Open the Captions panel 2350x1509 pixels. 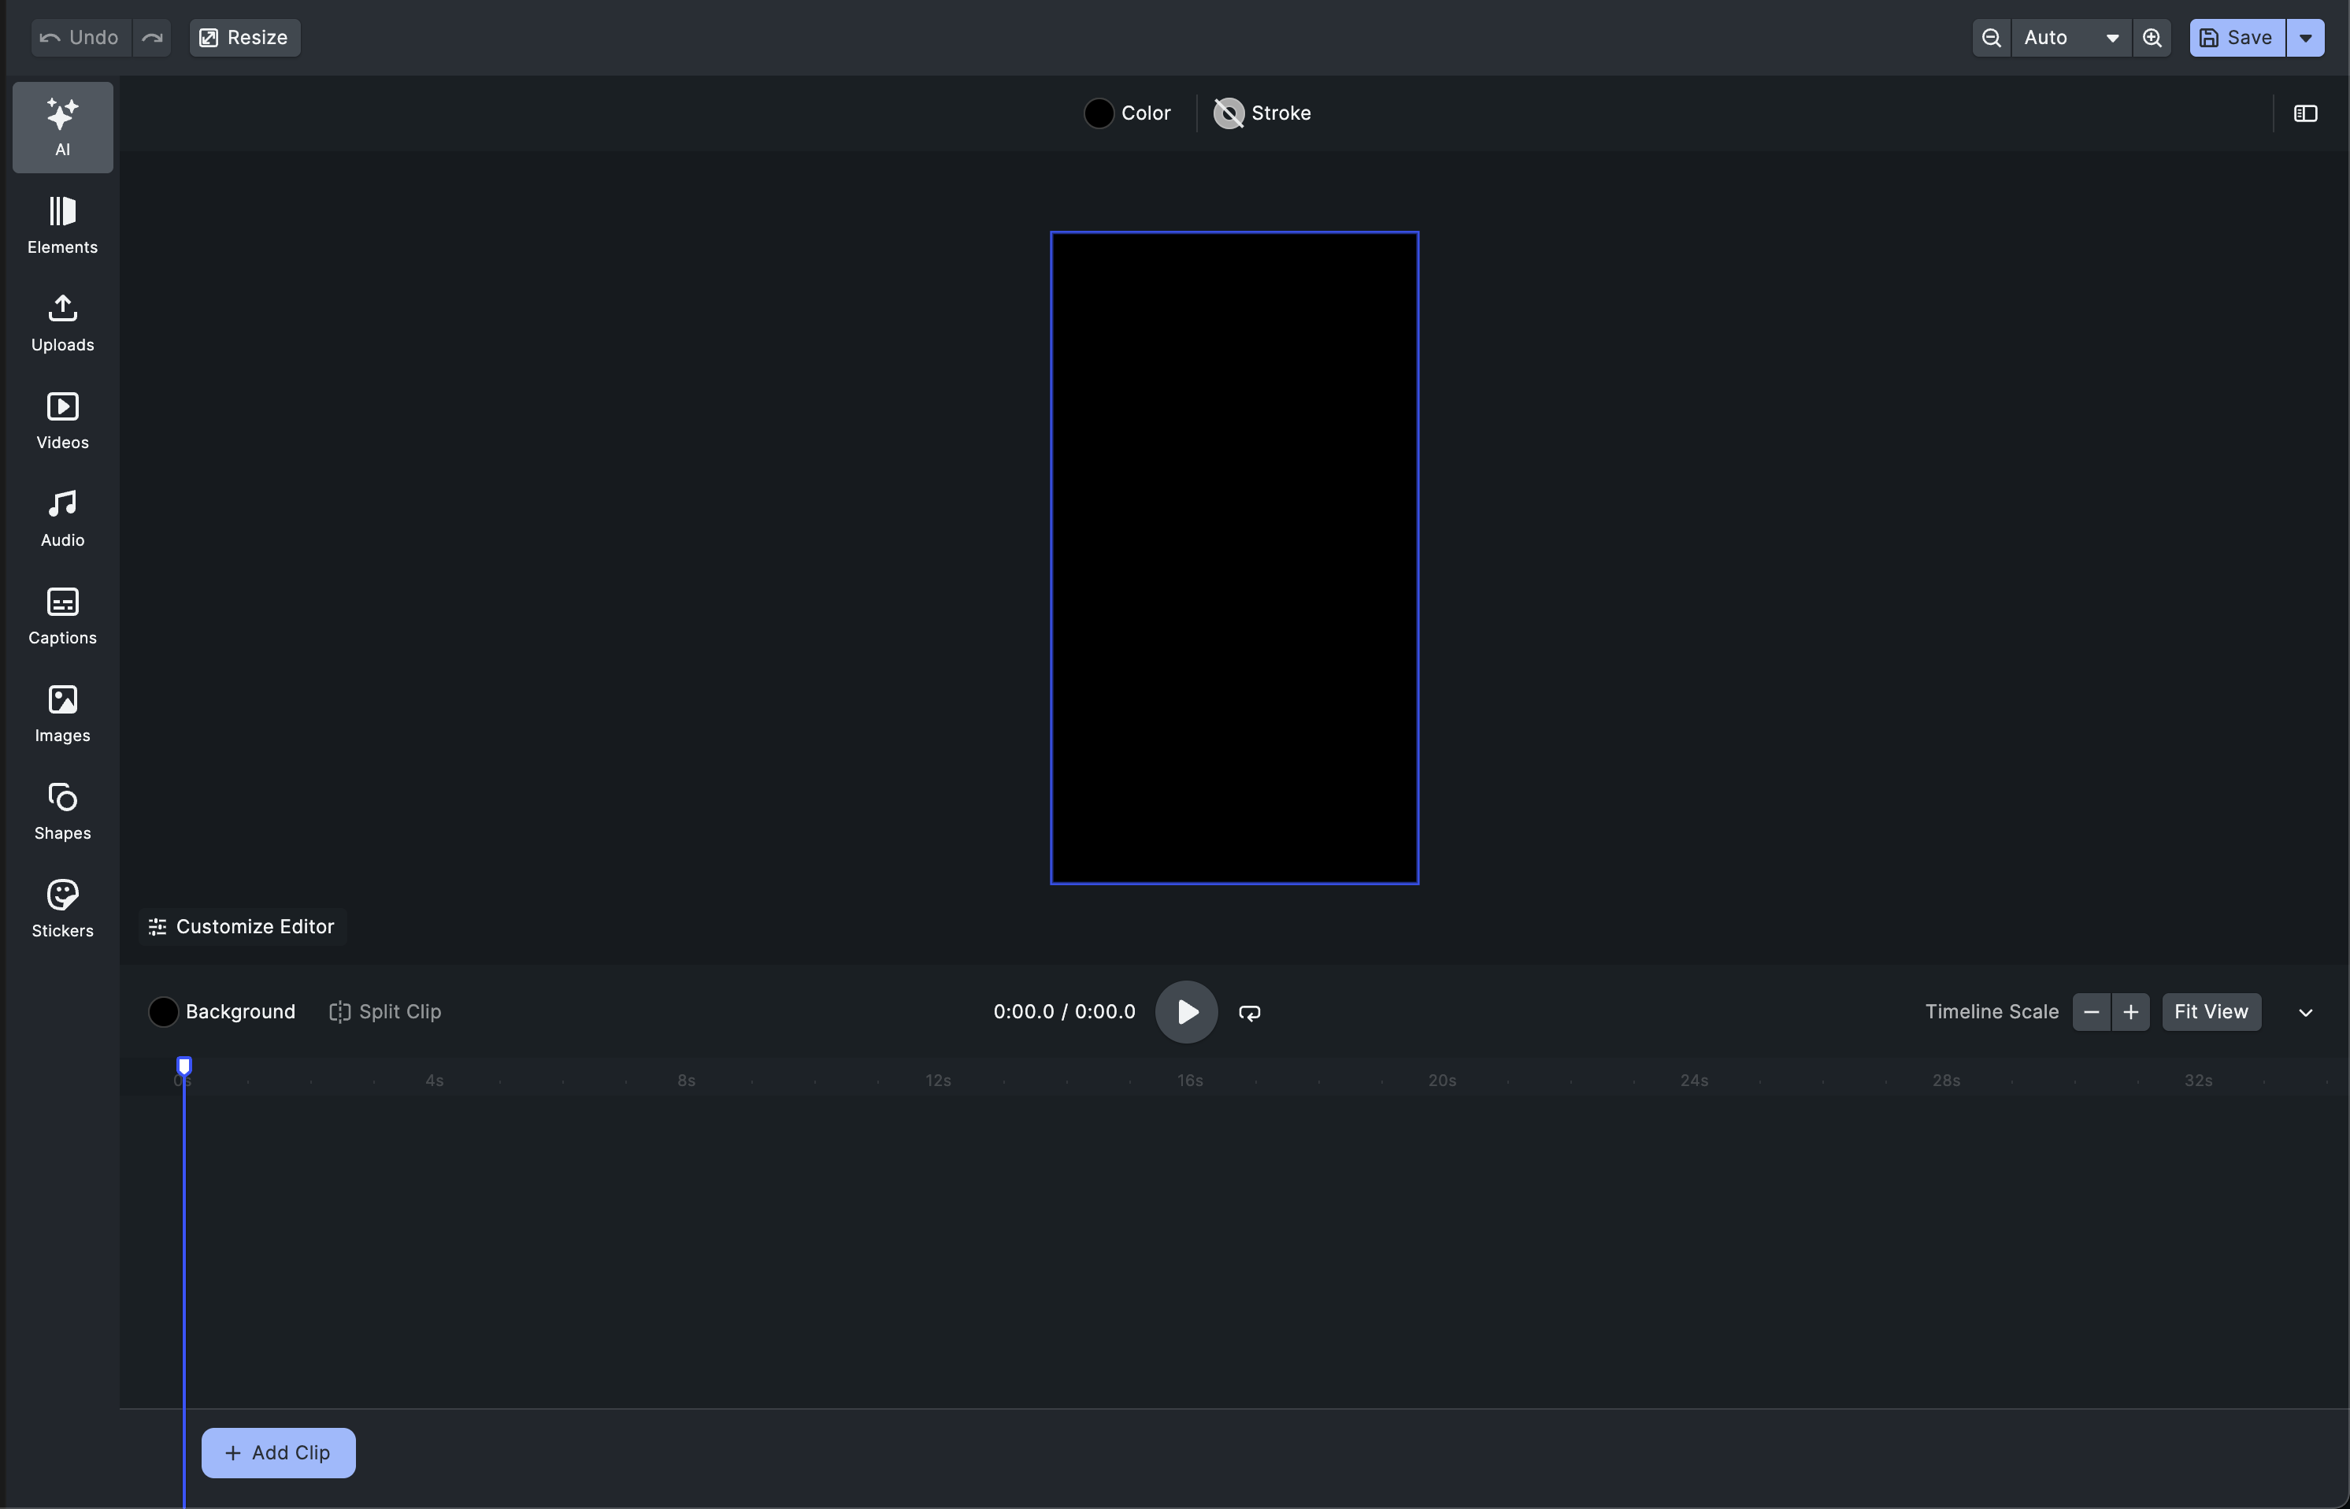click(x=61, y=614)
